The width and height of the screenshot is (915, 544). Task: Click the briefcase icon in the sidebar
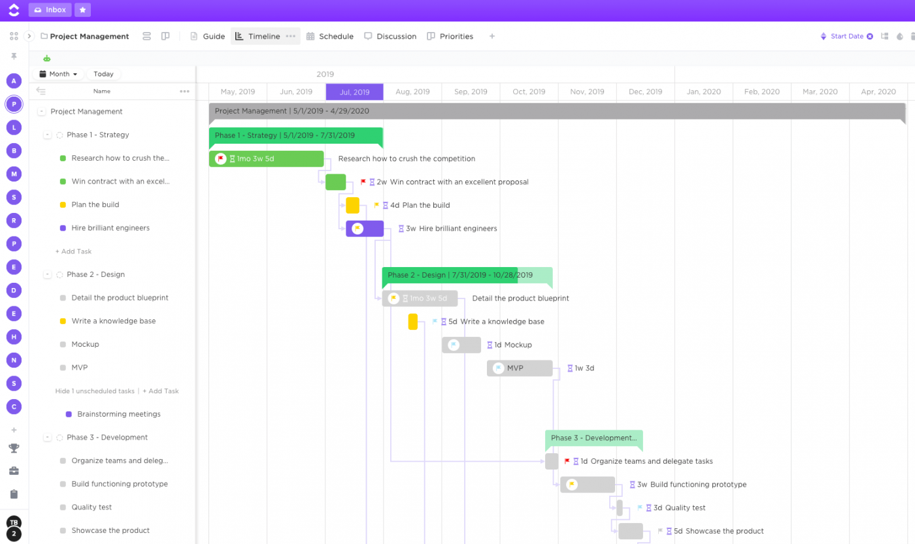tap(13, 471)
